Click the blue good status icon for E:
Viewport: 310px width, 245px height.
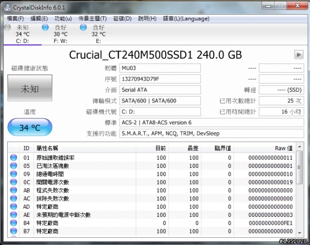pos(83,27)
